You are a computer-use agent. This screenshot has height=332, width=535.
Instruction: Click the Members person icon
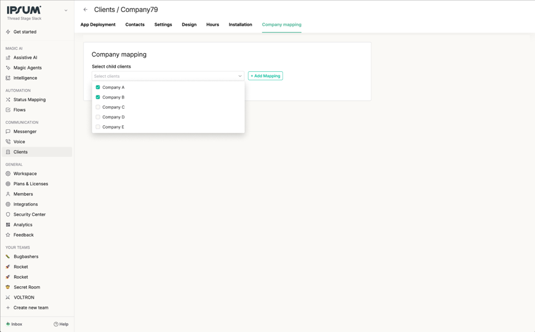click(8, 194)
